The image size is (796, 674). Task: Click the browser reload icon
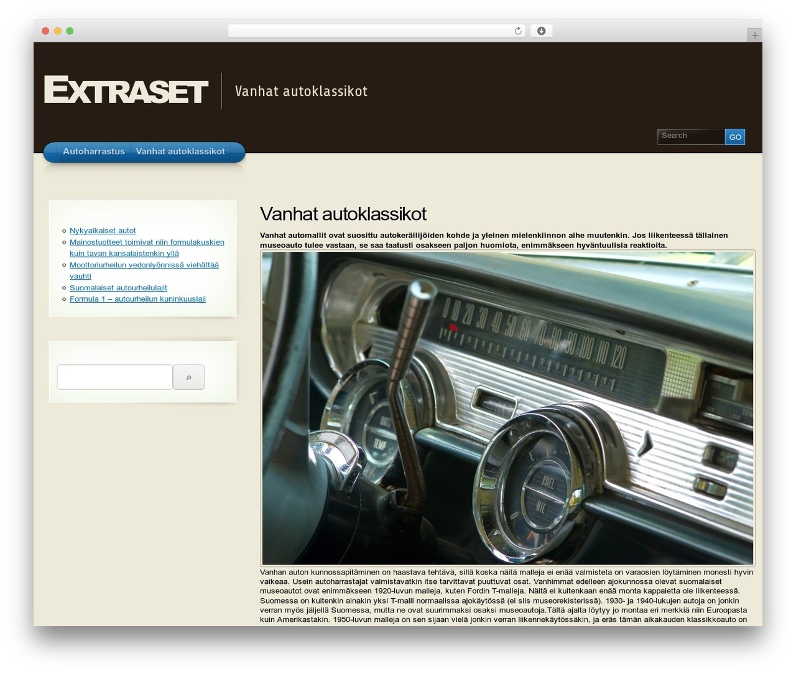[x=517, y=31]
